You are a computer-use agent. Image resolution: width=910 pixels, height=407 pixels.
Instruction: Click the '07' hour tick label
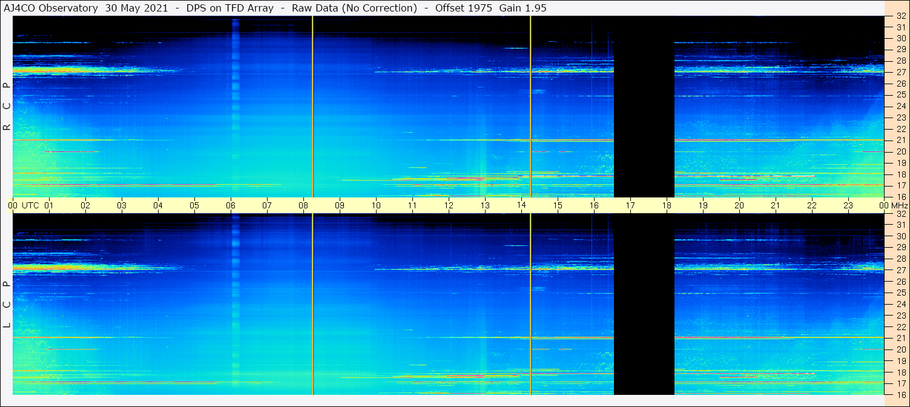pyautogui.click(x=267, y=205)
